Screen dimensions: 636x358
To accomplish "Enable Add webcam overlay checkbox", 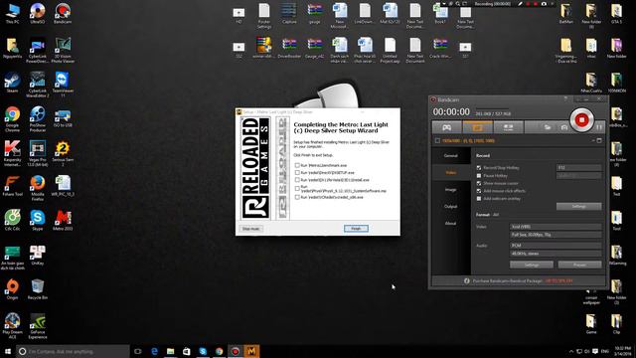I will pyautogui.click(x=479, y=199).
